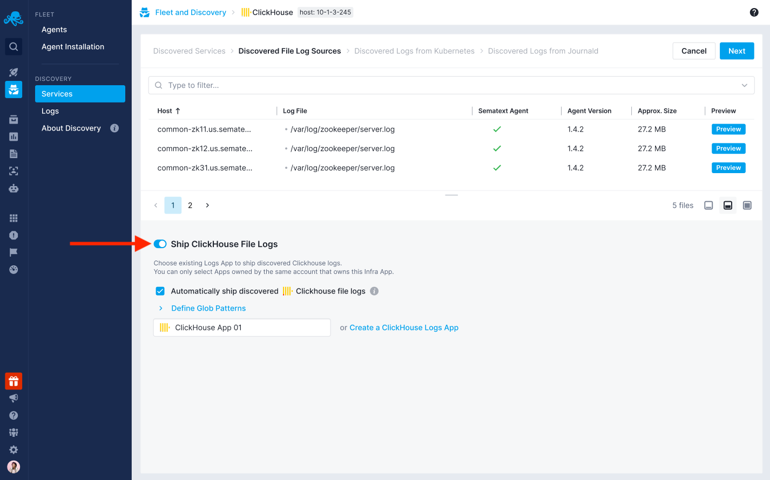Click info icon next to Clickhouse file logs
770x480 pixels.
(374, 291)
